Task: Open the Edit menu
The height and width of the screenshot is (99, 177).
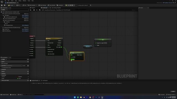Action: click(9, 1)
